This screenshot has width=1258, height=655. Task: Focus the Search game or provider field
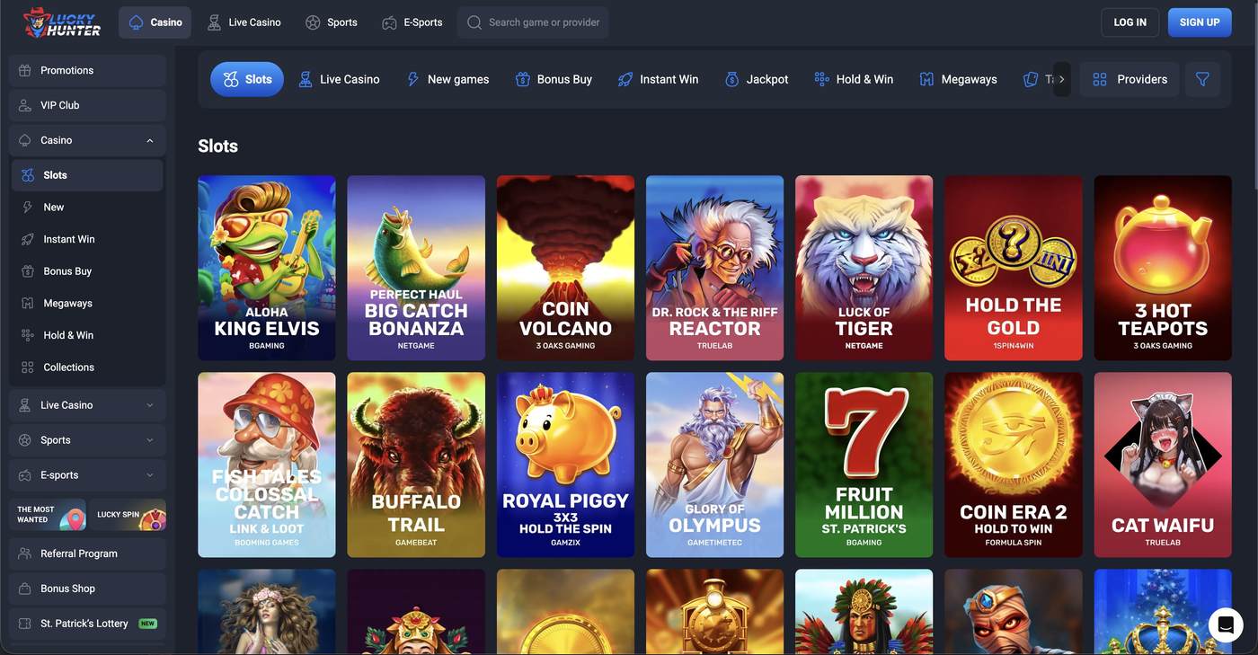click(533, 22)
